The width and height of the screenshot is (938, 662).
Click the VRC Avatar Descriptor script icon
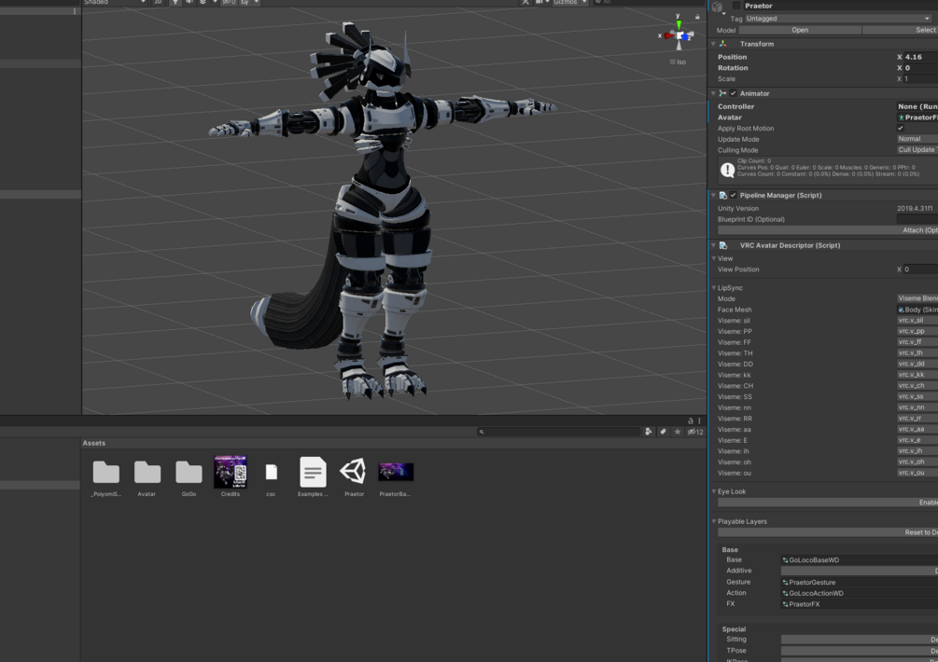click(722, 245)
